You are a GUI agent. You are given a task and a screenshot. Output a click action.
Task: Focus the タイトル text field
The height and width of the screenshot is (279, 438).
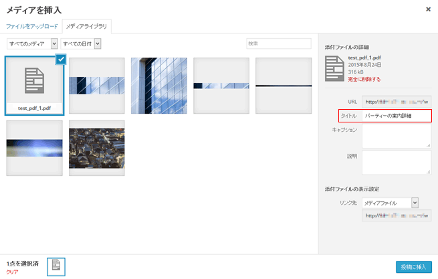point(397,116)
